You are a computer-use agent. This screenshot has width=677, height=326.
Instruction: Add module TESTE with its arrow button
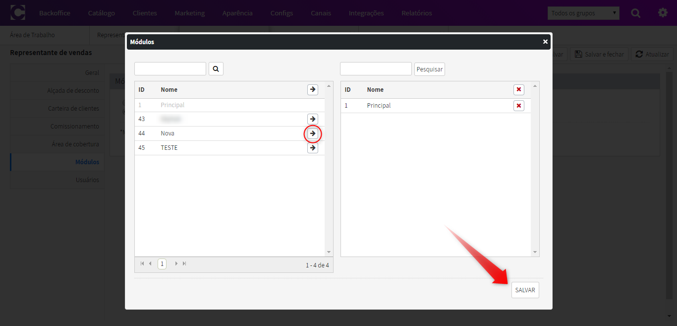[313, 148]
